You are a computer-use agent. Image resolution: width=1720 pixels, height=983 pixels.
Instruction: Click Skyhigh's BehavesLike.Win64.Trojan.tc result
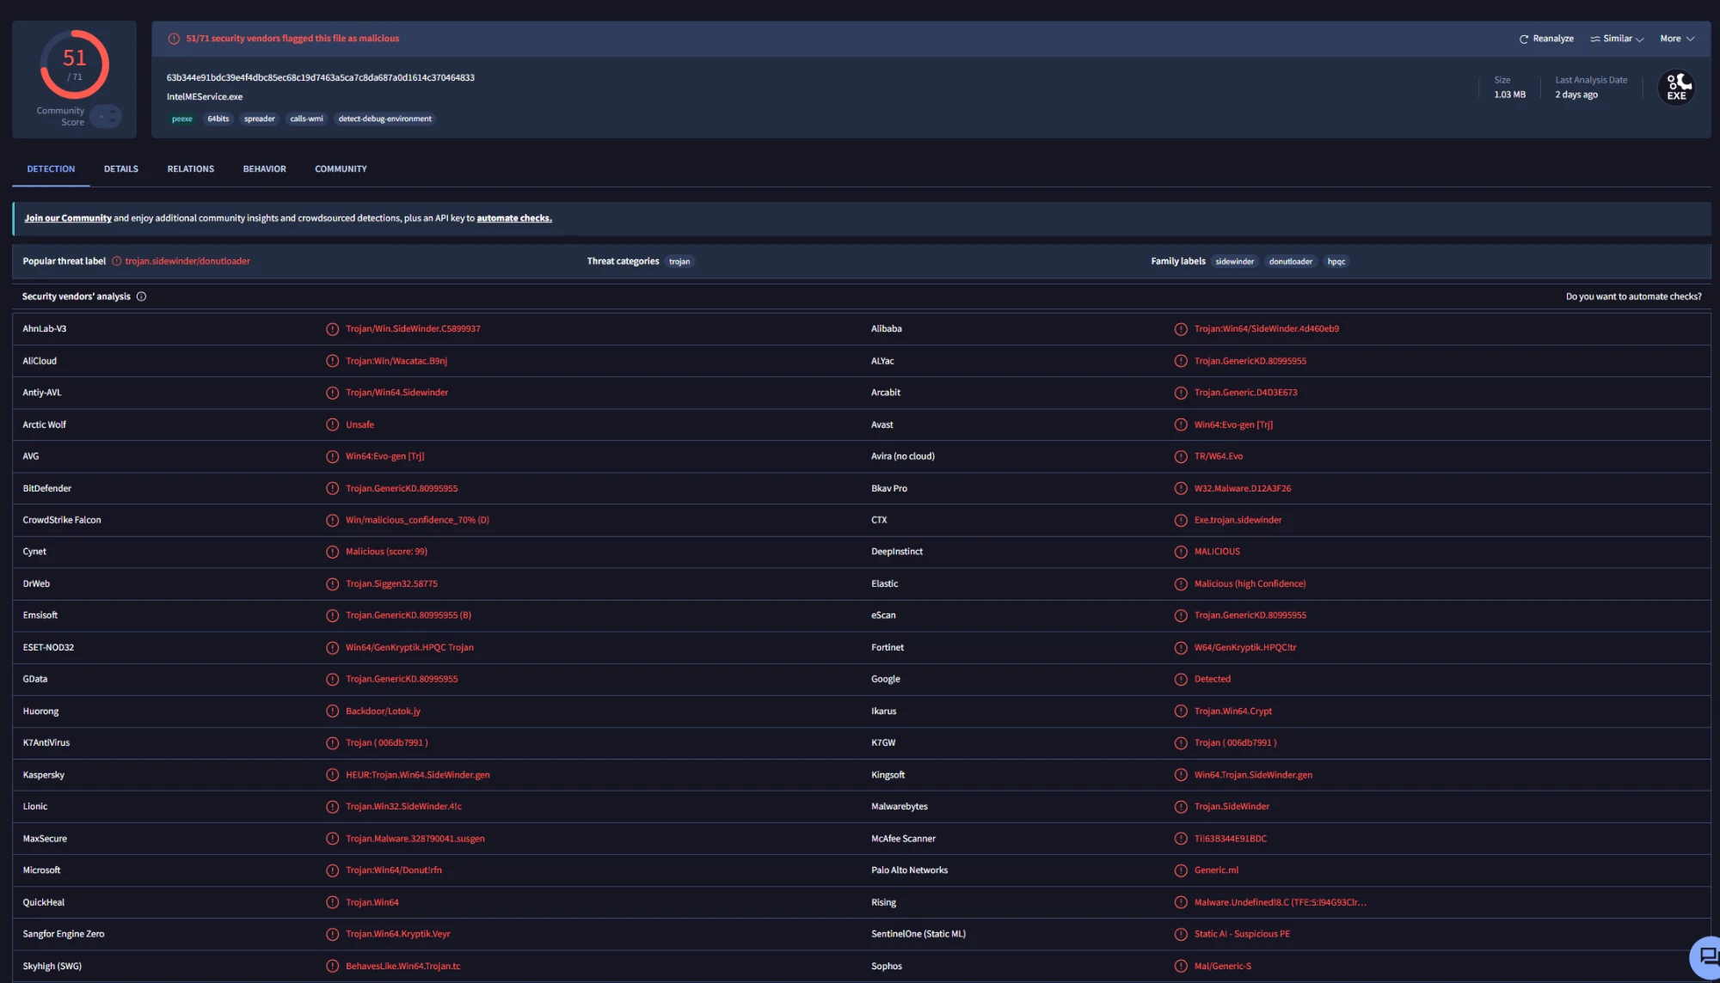point(402,966)
